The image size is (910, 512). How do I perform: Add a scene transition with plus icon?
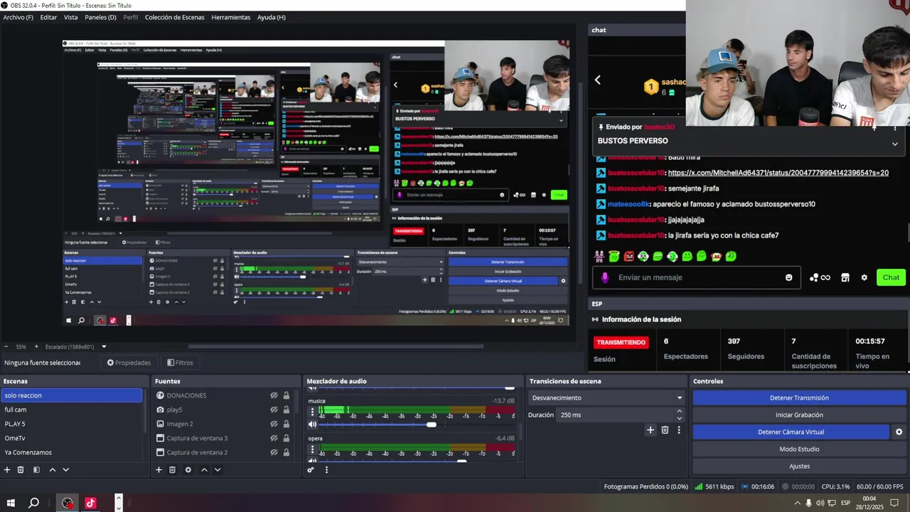[650, 430]
